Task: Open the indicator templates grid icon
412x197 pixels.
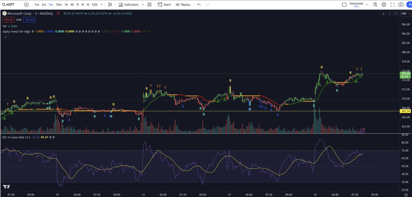Action: point(149,5)
